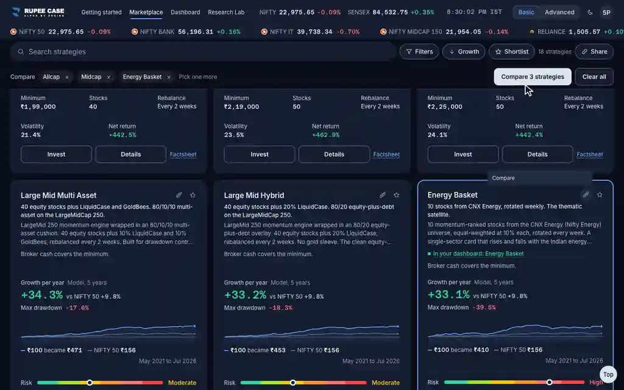Click 'Pick one more' compare placeholder
This screenshot has width=624, height=390.
click(x=198, y=77)
